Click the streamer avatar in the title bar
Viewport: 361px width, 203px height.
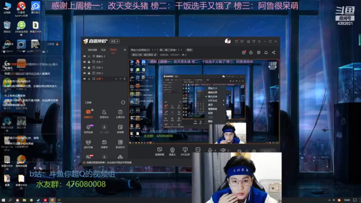[227, 41]
